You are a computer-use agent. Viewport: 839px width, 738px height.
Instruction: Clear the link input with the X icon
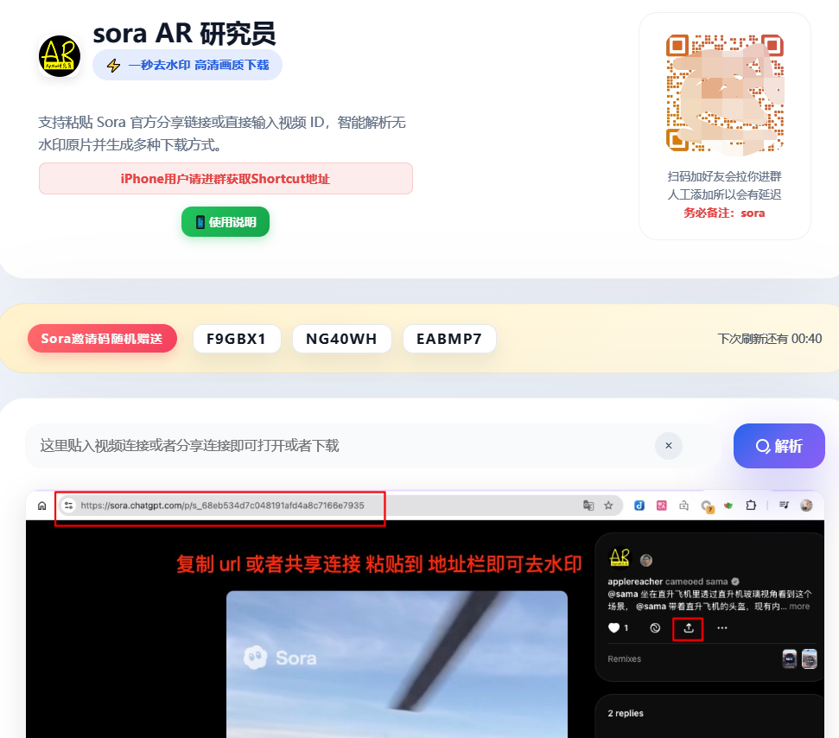(x=668, y=446)
